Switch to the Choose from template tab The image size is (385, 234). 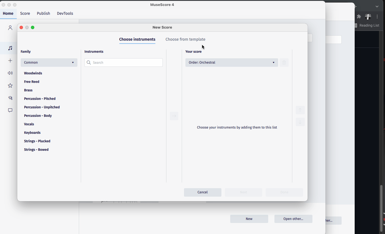pos(185,39)
